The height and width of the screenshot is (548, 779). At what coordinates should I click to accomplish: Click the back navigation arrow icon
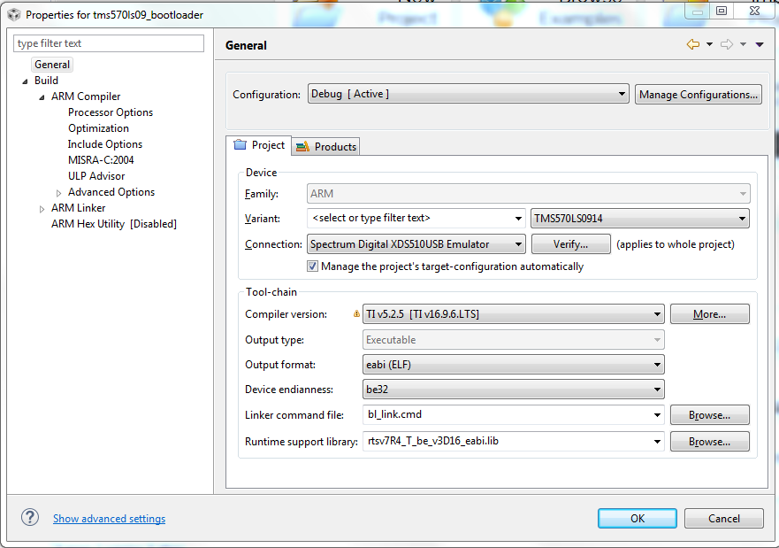point(693,45)
